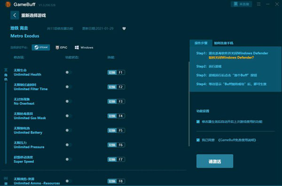Toggle Unlimited Health on
The width and height of the screenshot is (282, 186).
tap(69, 72)
